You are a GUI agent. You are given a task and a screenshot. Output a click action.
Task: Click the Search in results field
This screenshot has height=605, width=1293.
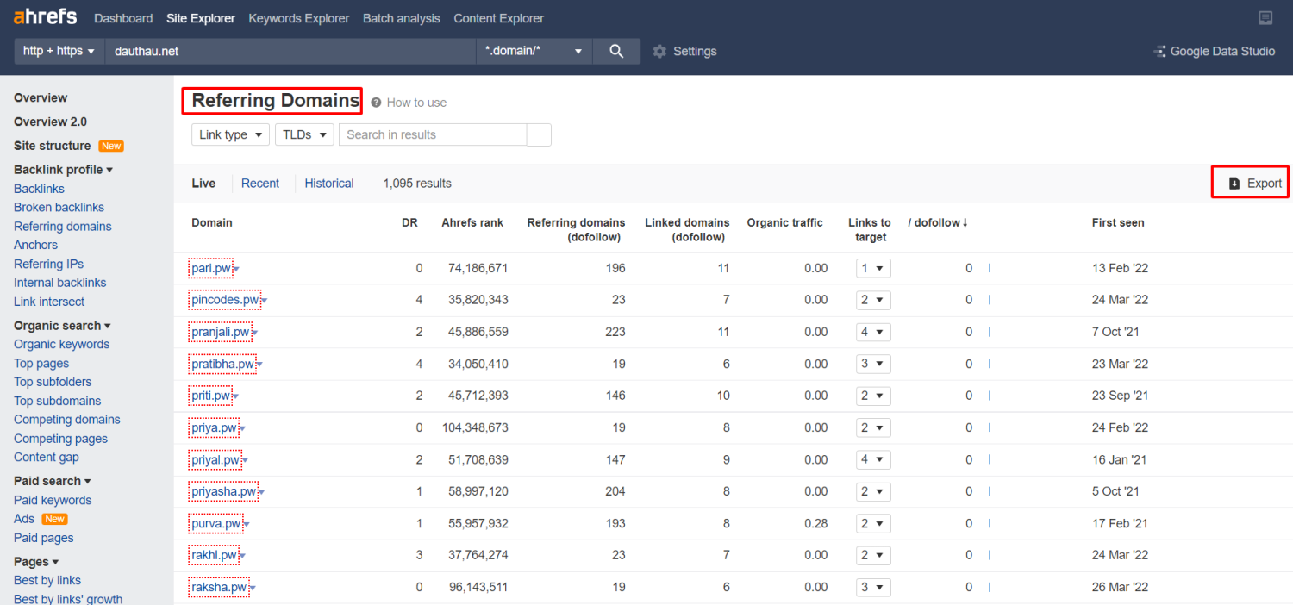click(x=433, y=134)
